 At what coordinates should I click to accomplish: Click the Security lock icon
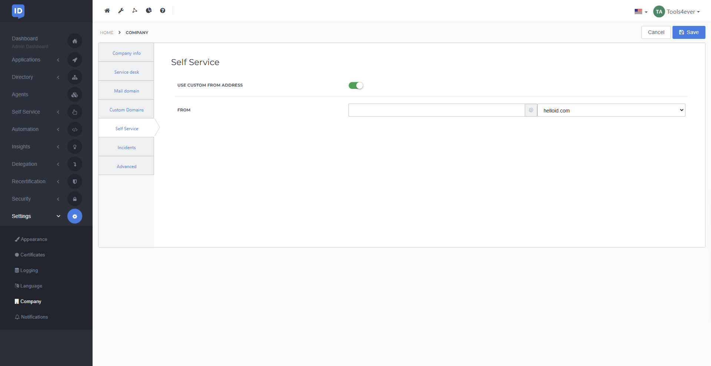pos(75,199)
